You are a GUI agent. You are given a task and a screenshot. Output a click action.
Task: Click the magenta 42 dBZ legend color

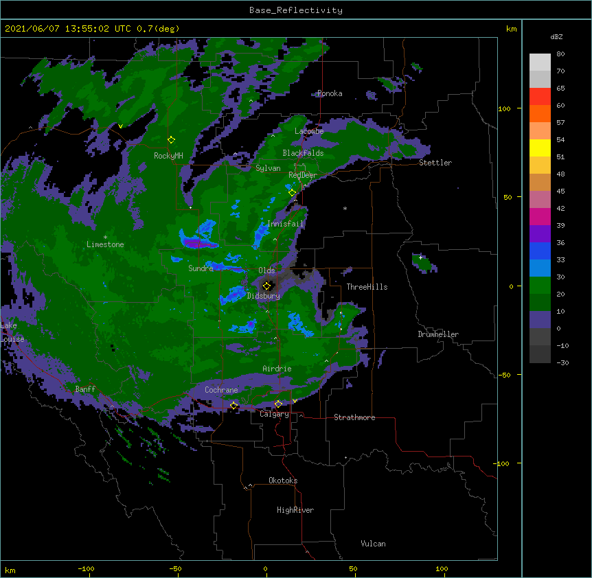(x=540, y=216)
